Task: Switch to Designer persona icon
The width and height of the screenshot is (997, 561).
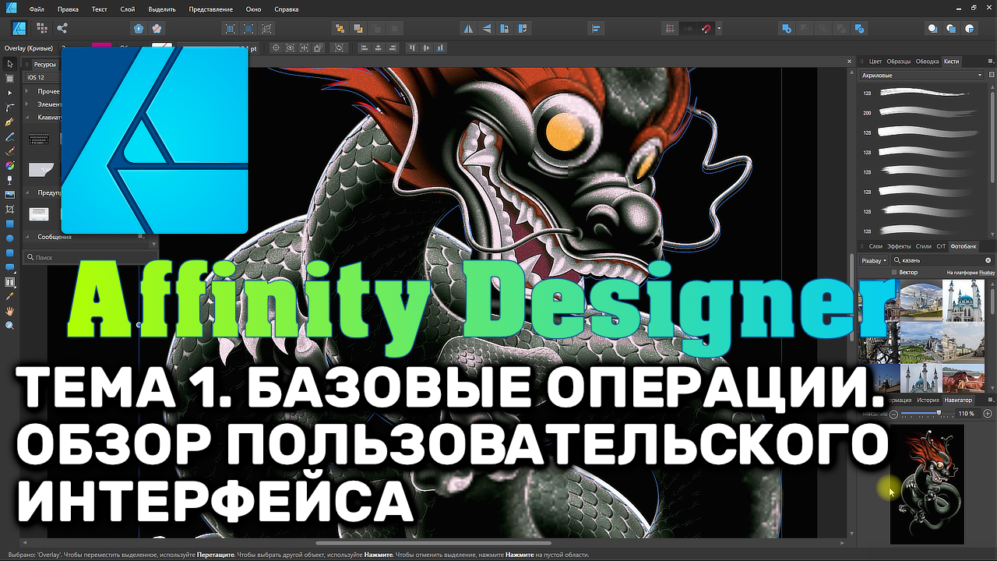Action: click(x=19, y=28)
